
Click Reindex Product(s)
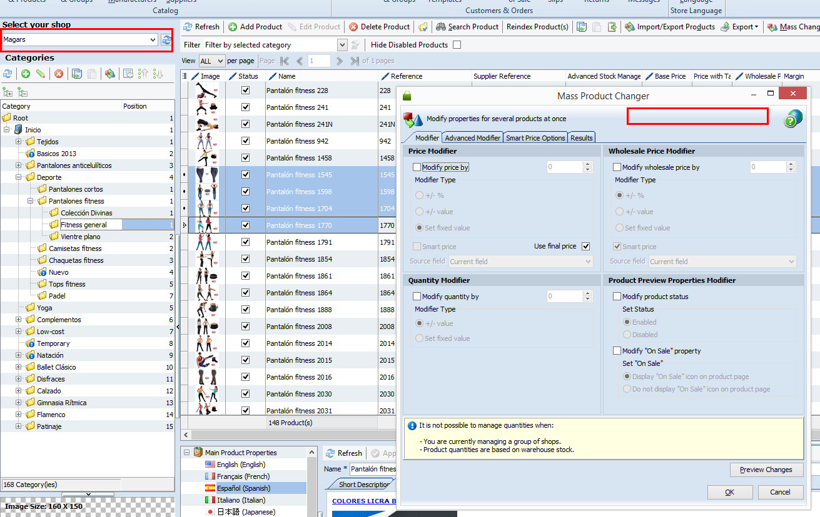pos(537,27)
